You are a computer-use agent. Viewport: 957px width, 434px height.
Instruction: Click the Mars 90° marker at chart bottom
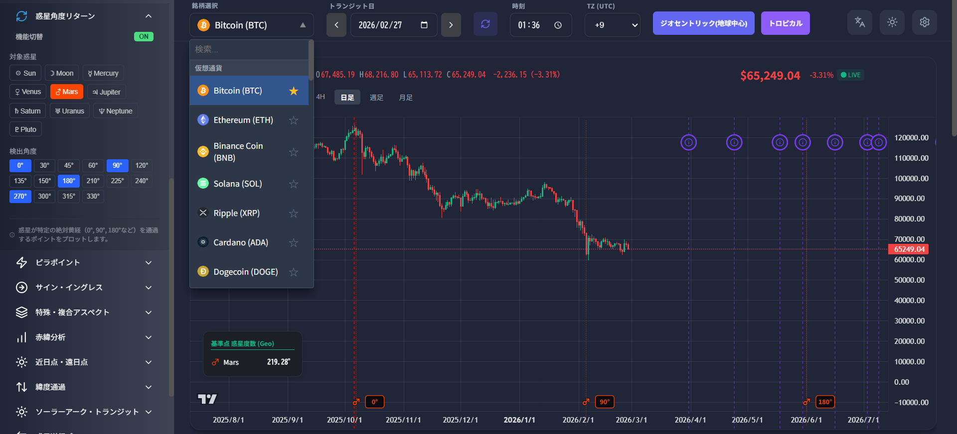pyautogui.click(x=604, y=402)
